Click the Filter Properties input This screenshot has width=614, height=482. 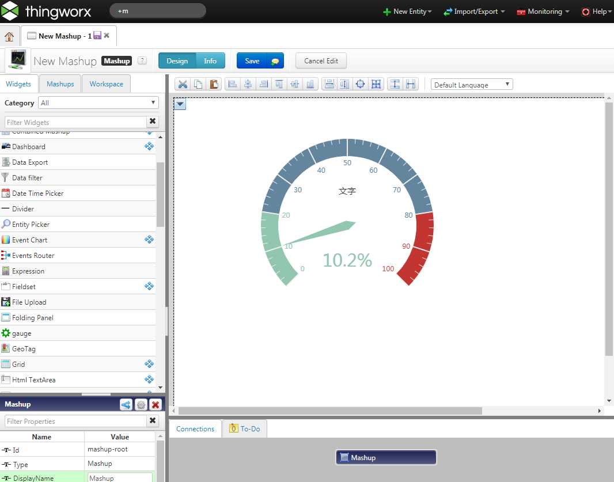75,422
